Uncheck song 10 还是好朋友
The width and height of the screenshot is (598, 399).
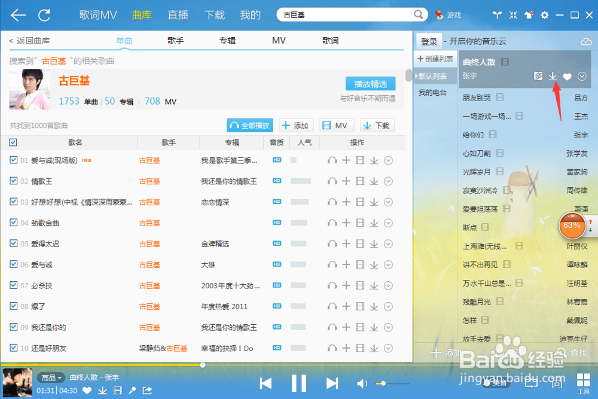point(13,348)
